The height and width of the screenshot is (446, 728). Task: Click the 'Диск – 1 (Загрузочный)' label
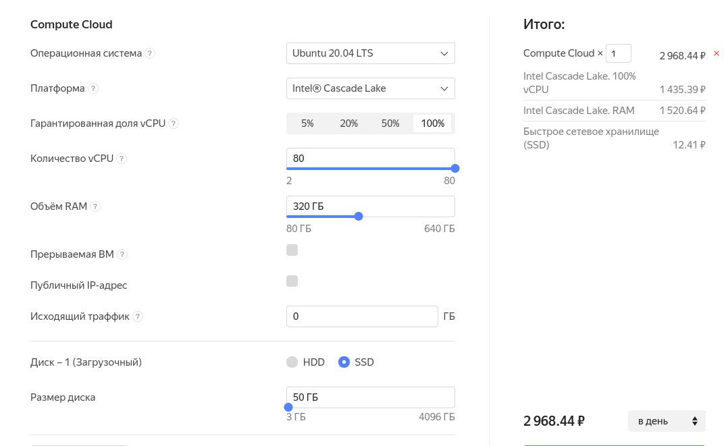86,362
